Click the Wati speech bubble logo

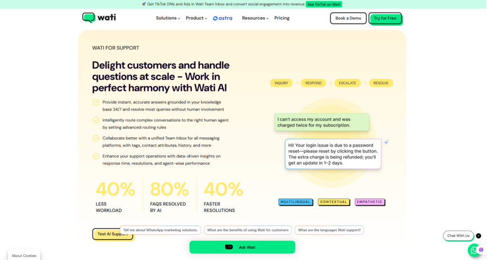[88, 18]
